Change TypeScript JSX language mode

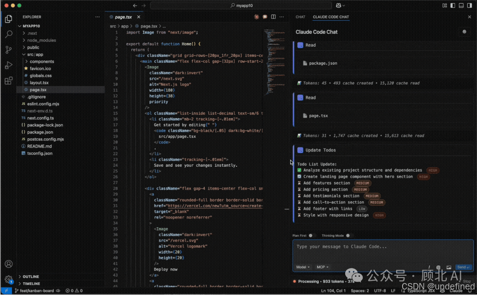tap(421, 291)
